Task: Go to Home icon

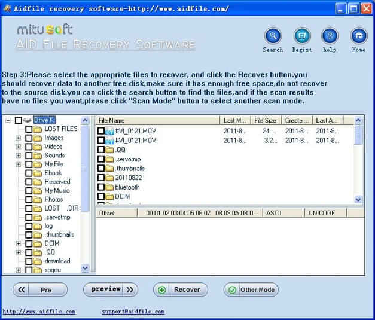Action: click(x=358, y=36)
